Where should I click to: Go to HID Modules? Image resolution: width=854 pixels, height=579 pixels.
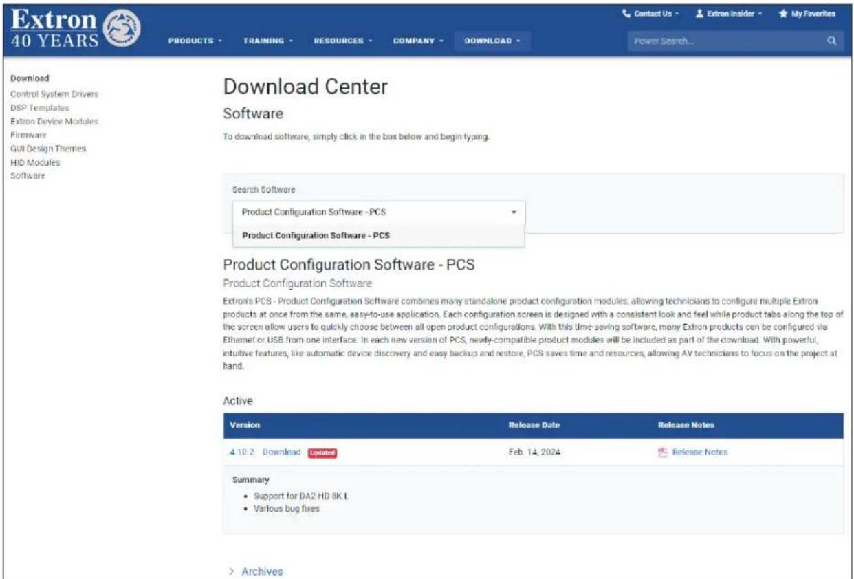pyautogui.click(x=35, y=162)
